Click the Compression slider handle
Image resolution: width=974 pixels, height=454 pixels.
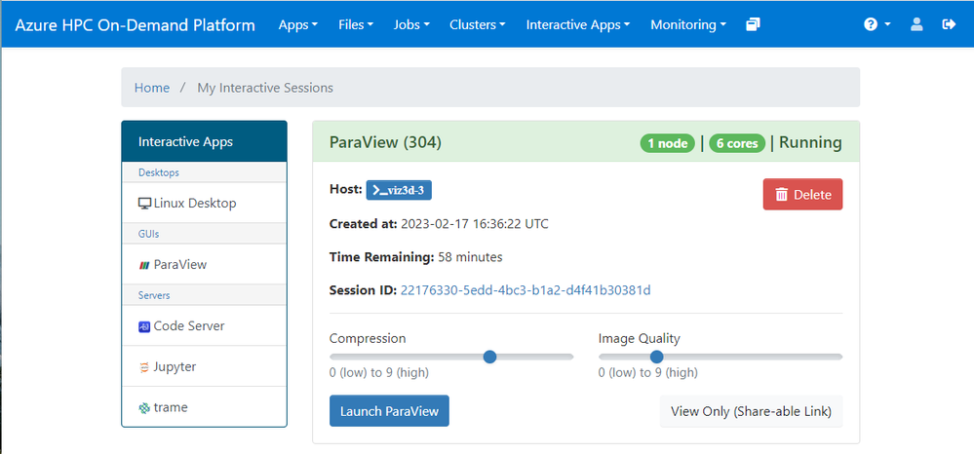coord(490,357)
